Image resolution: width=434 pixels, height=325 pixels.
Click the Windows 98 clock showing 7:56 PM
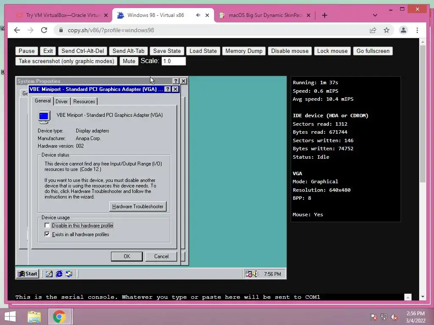pos(273,274)
